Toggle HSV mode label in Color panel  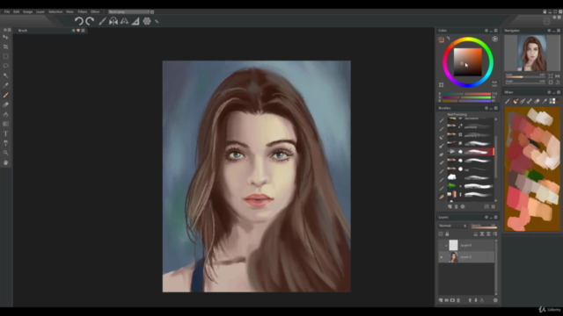494,86
